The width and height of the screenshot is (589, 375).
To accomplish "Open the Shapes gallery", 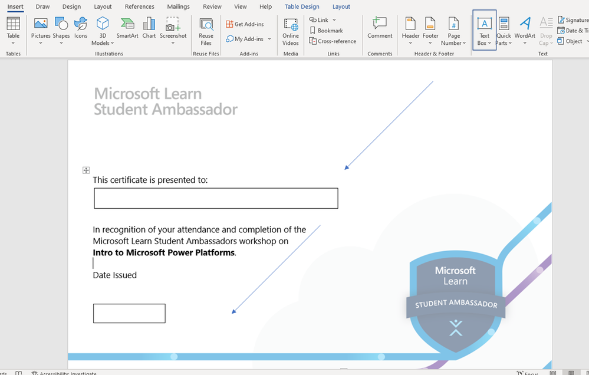I will 61,31.
